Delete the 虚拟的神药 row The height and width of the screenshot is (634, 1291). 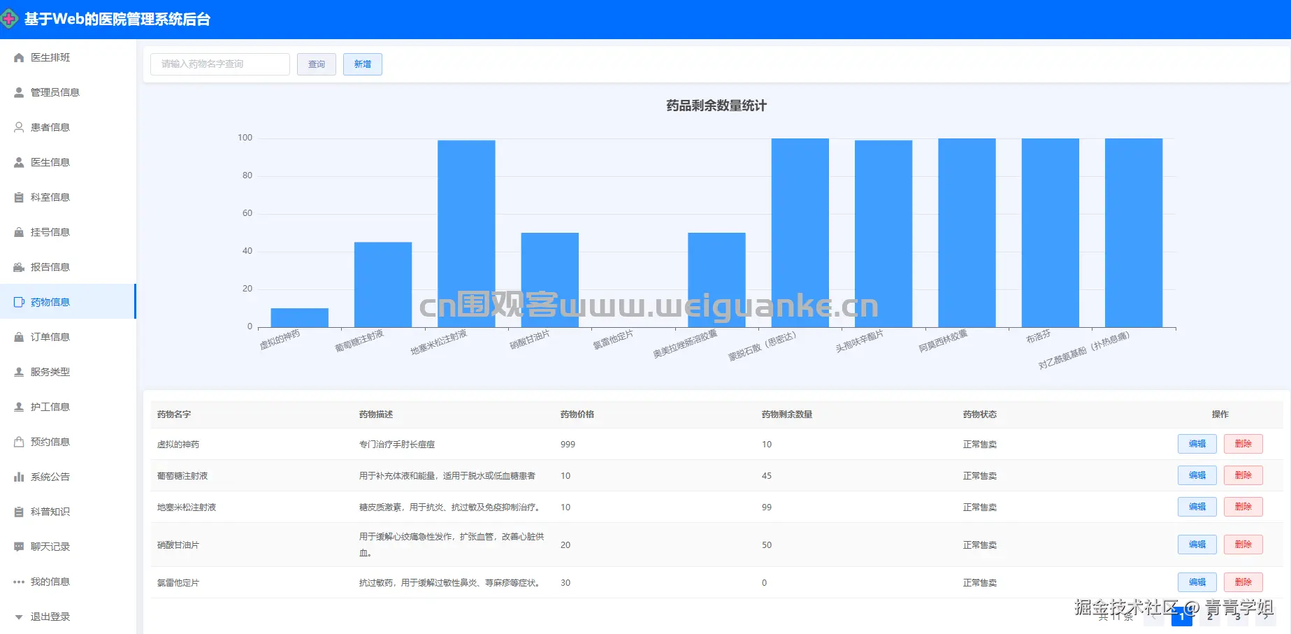1243,444
